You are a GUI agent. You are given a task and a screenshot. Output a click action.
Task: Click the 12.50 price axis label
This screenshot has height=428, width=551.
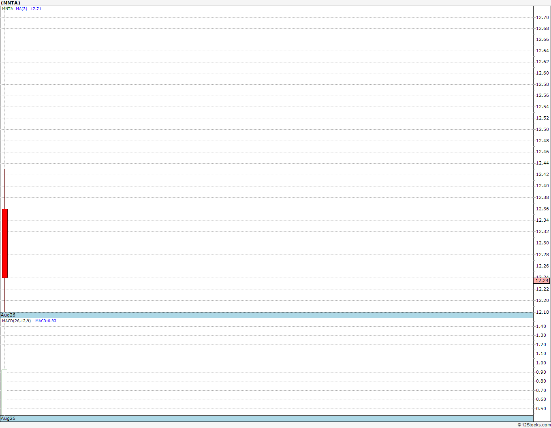click(542, 129)
